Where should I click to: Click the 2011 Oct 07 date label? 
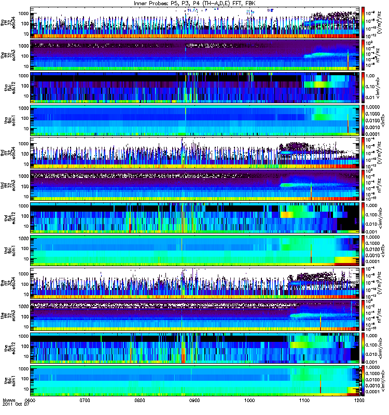tap(16, 405)
